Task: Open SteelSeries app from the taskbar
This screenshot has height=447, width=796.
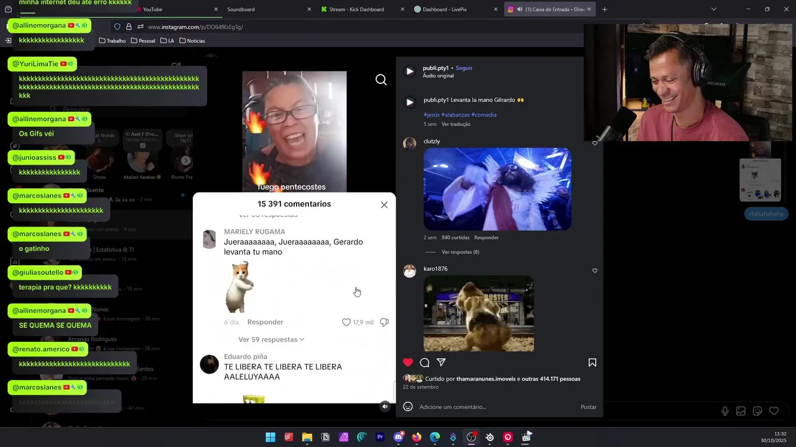Action: pyautogui.click(x=489, y=437)
